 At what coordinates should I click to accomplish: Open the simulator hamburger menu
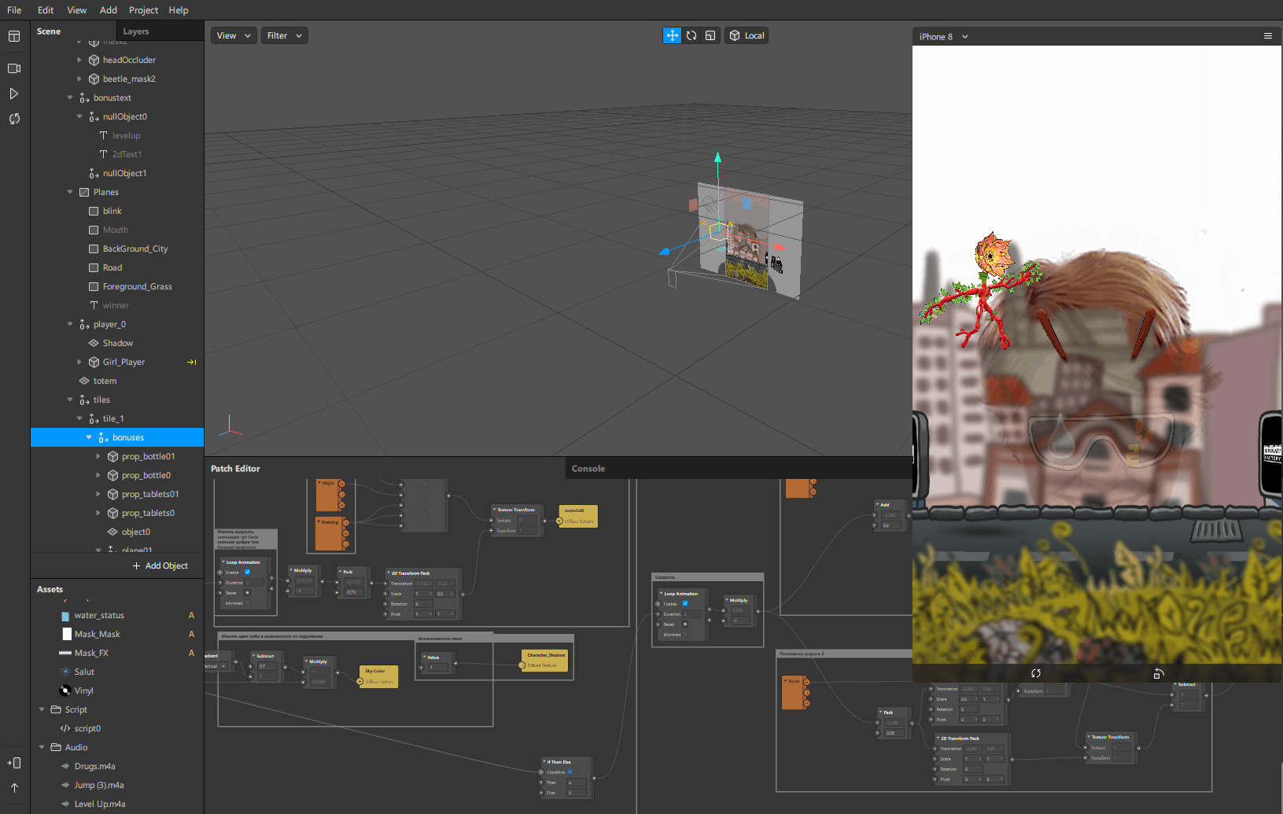[x=1268, y=36]
